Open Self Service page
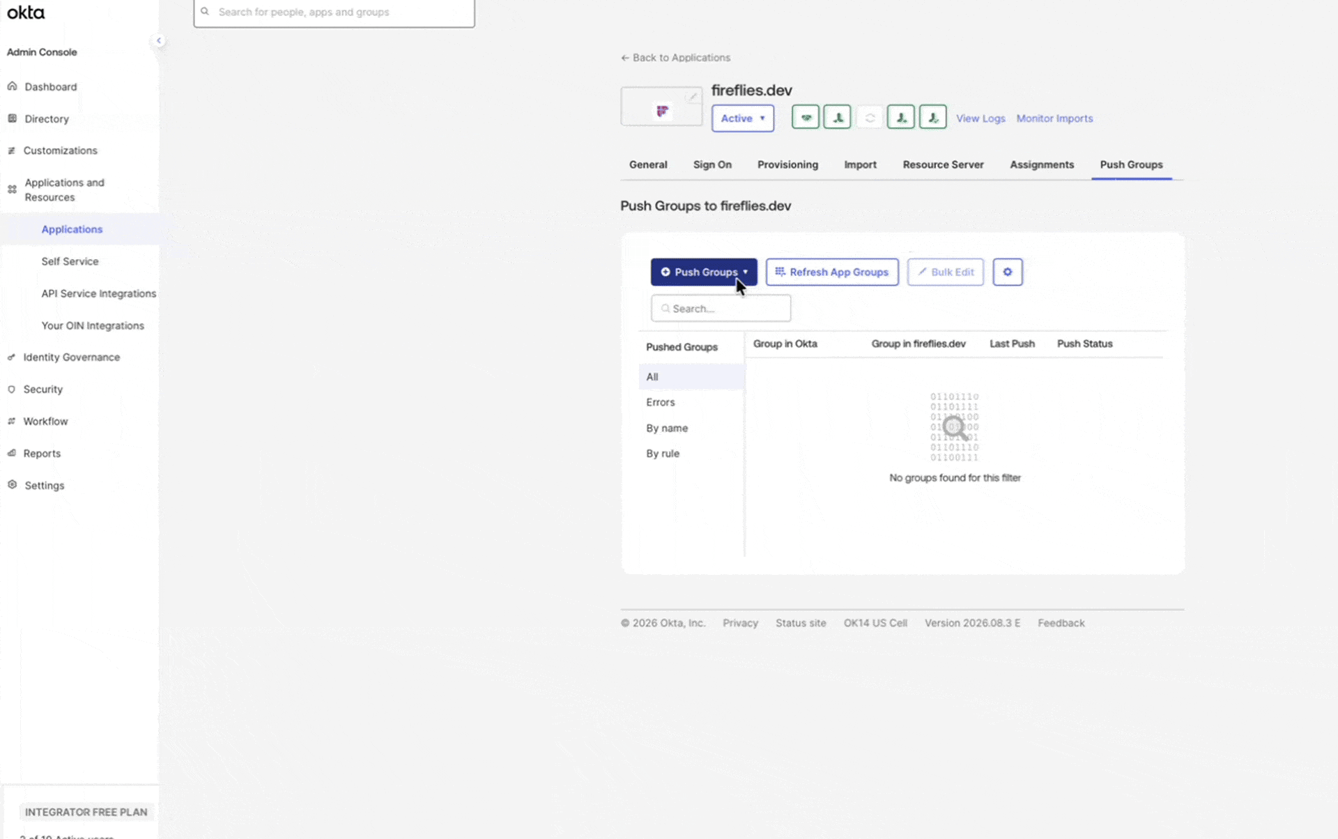This screenshot has width=1338, height=839. click(x=70, y=261)
